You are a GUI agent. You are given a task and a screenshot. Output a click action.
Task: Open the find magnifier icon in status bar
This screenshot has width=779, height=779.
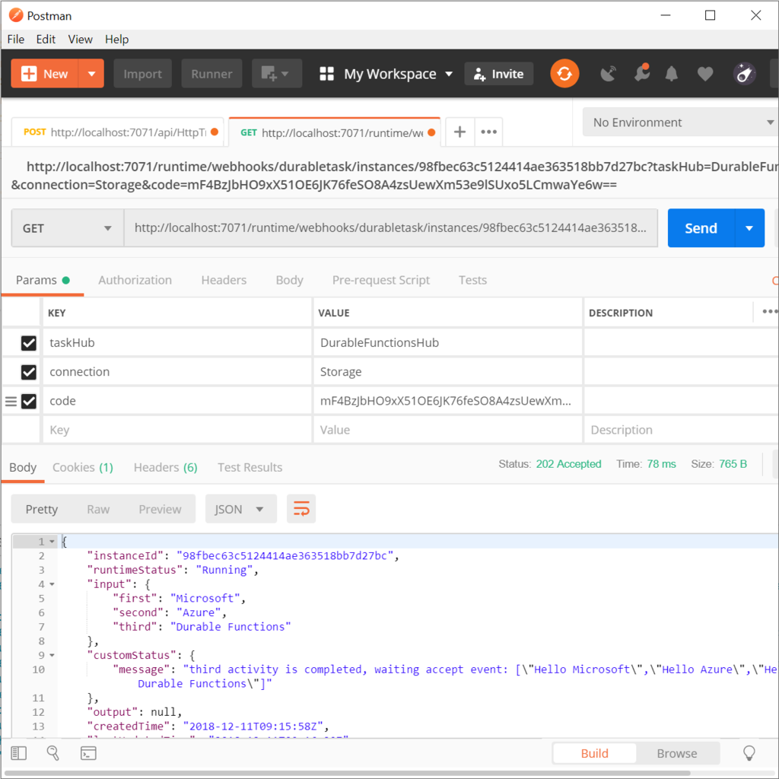tap(52, 753)
